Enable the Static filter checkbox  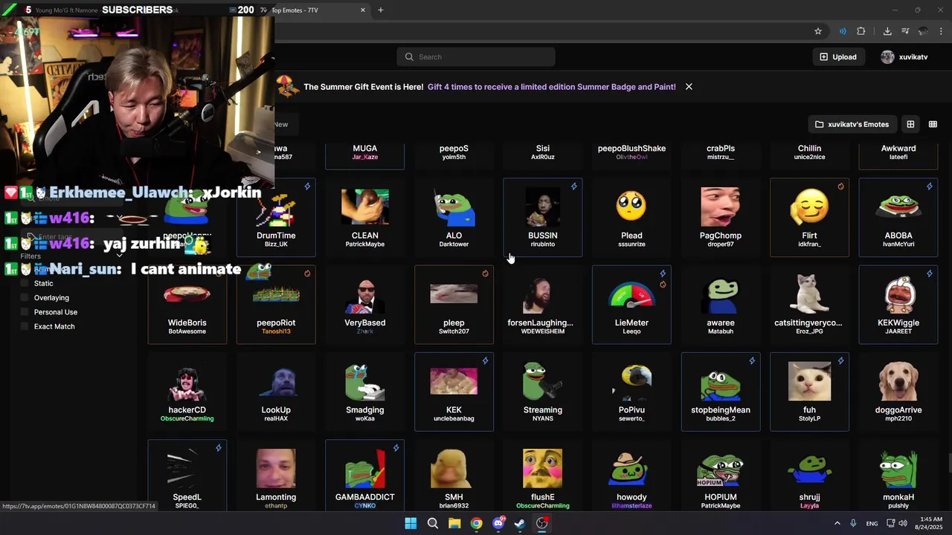coord(25,283)
